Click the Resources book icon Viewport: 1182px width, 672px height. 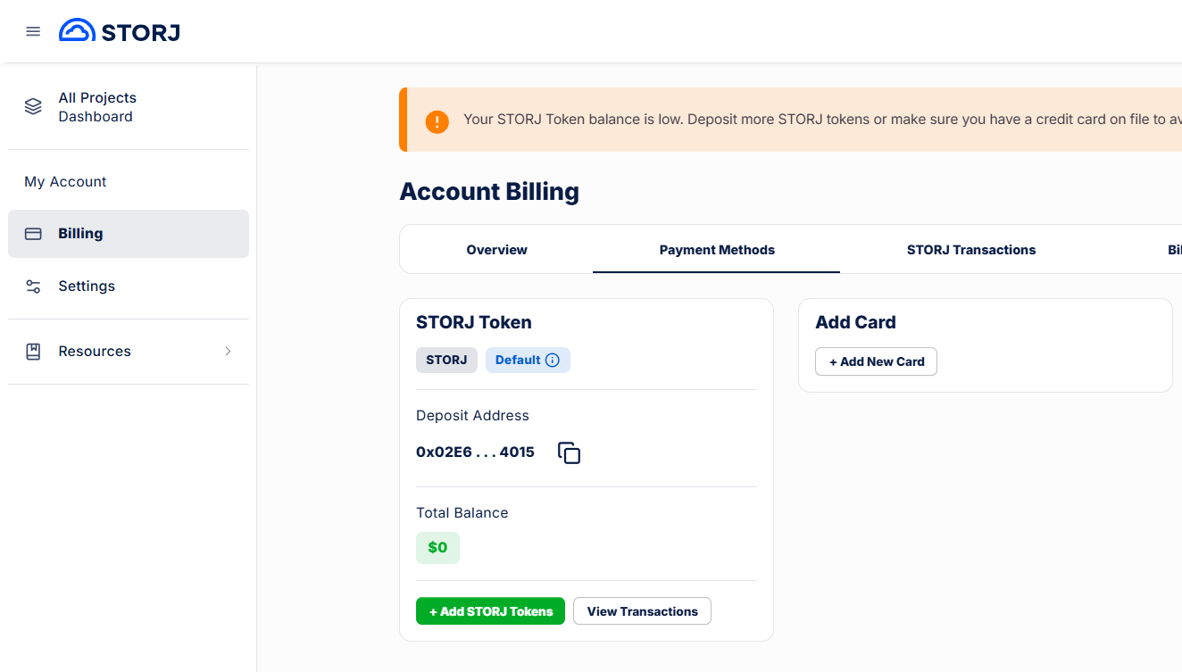pyautogui.click(x=33, y=352)
